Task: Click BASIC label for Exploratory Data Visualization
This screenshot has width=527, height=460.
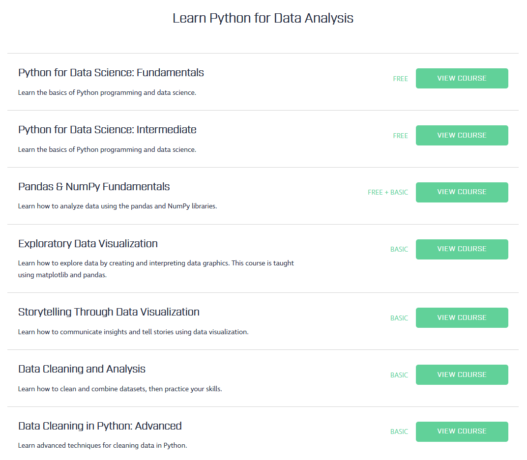Action: [399, 249]
